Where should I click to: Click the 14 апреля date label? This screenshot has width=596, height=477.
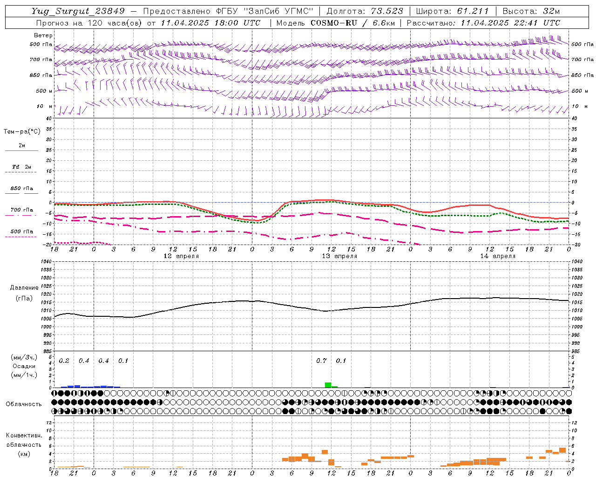tap(498, 256)
